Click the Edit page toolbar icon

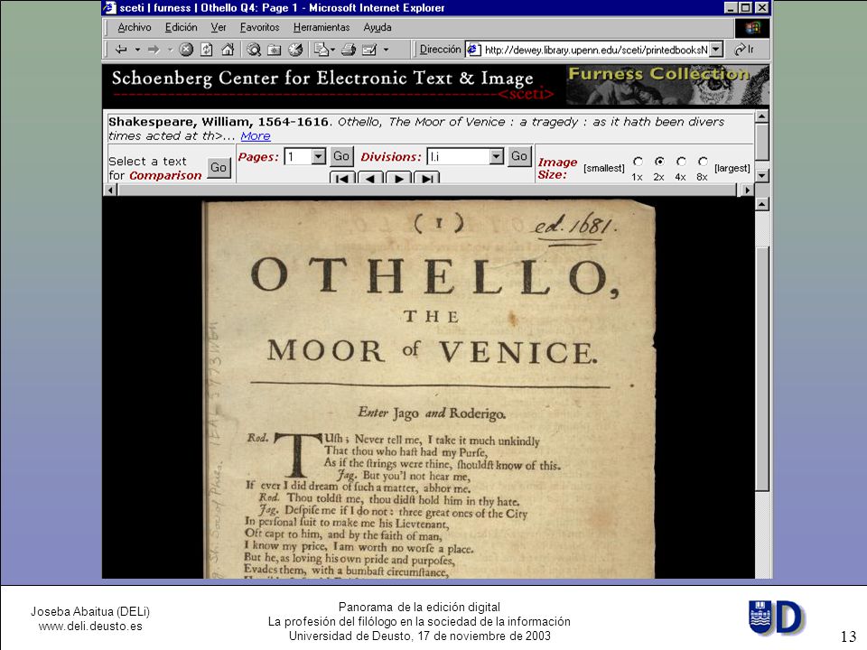(369, 50)
